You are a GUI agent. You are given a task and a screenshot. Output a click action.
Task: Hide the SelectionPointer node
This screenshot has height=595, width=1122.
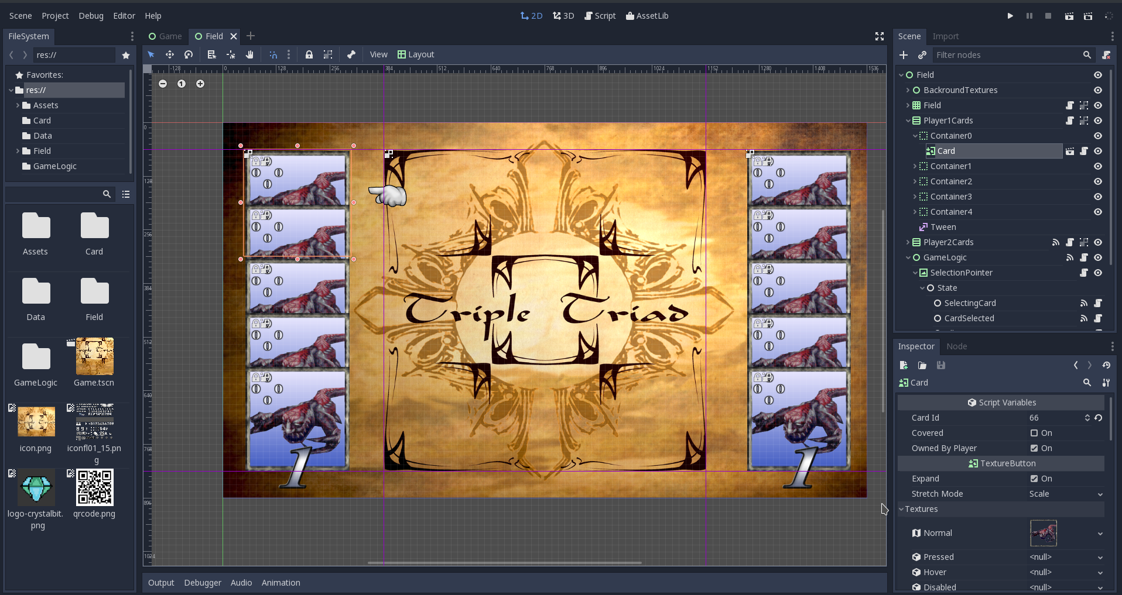pyautogui.click(x=1098, y=273)
